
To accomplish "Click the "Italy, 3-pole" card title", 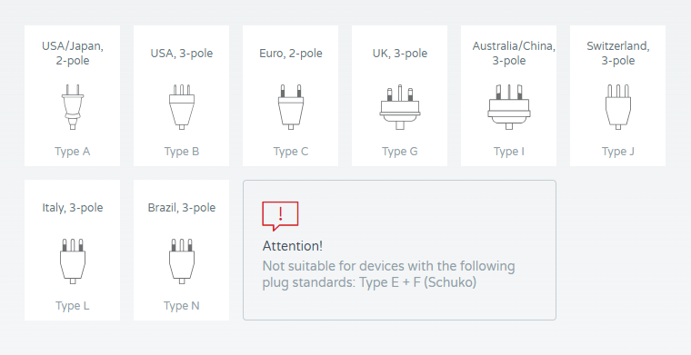I will [73, 208].
